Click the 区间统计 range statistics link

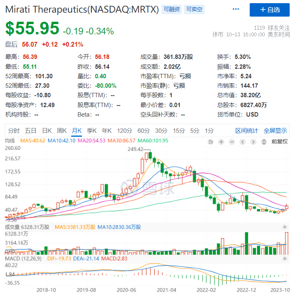tap(247, 131)
